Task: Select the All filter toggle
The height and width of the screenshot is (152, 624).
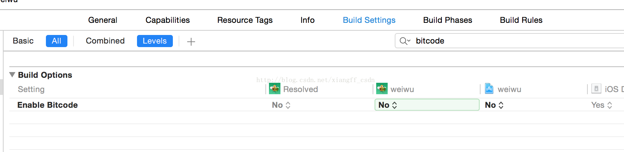Action: 57,41
